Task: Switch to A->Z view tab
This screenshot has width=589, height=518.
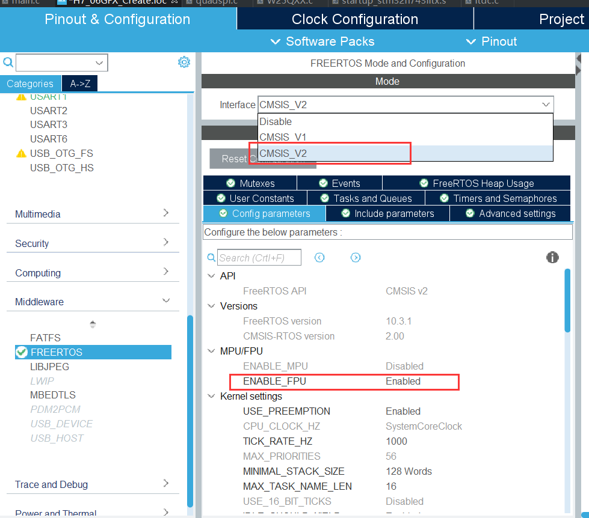Action: click(80, 84)
